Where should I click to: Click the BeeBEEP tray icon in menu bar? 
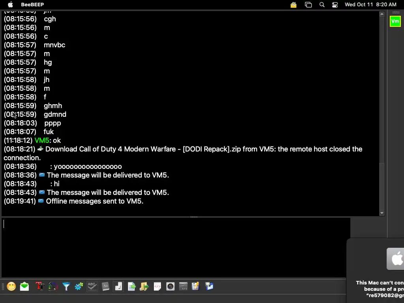[x=294, y=5]
